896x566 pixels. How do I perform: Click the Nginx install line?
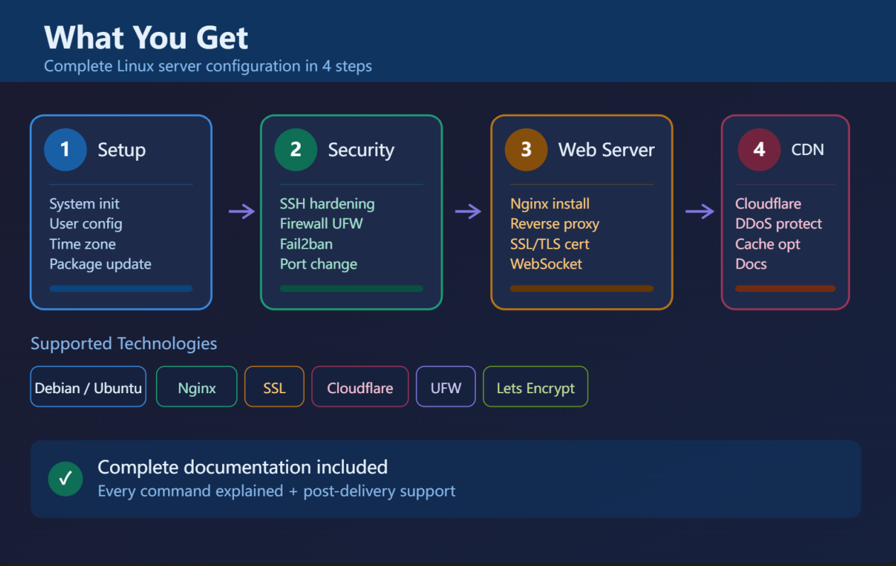(550, 204)
